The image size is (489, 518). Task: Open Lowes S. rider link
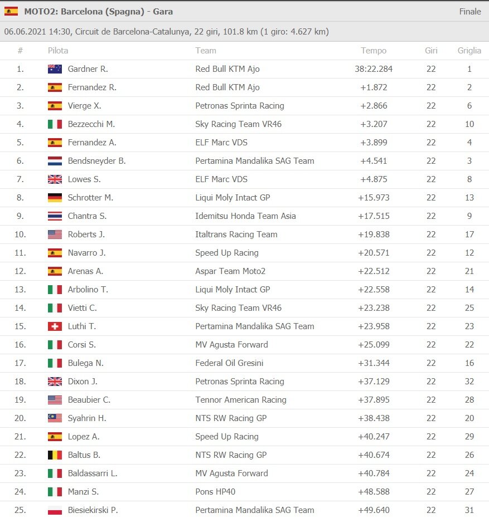pos(85,179)
